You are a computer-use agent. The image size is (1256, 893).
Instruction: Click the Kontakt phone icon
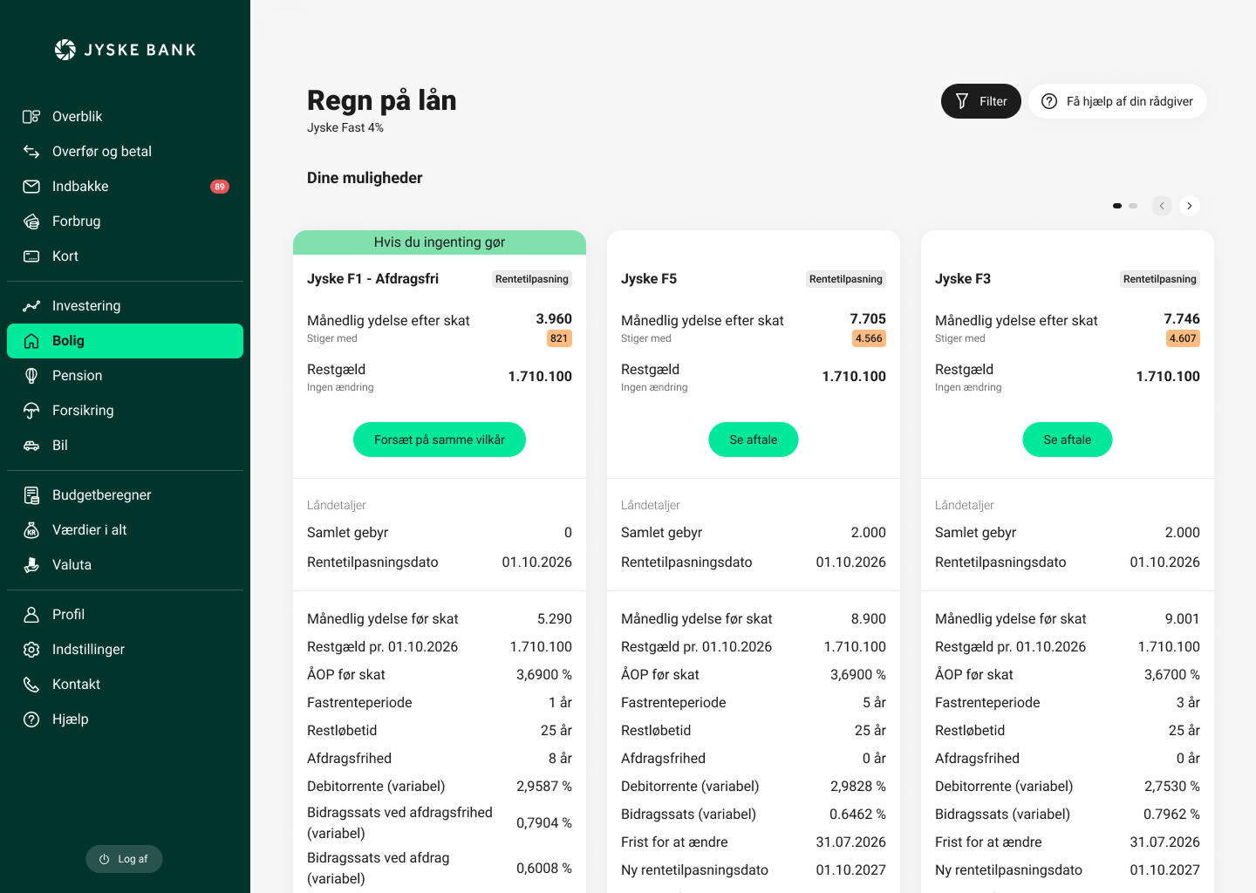[x=31, y=685]
